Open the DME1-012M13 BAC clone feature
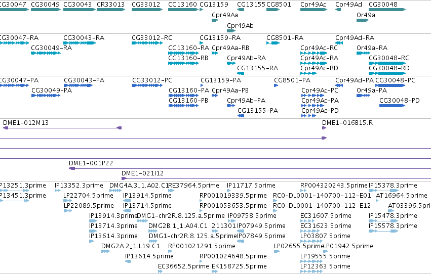 62,128
